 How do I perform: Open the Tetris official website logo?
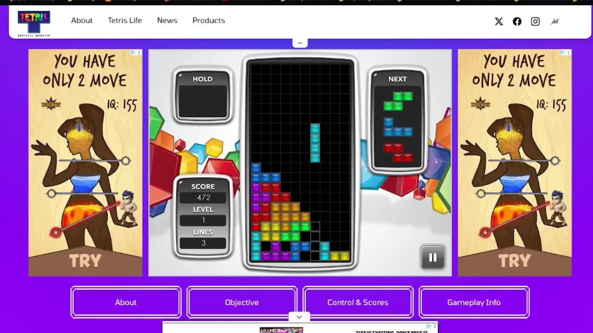pos(34,24)
